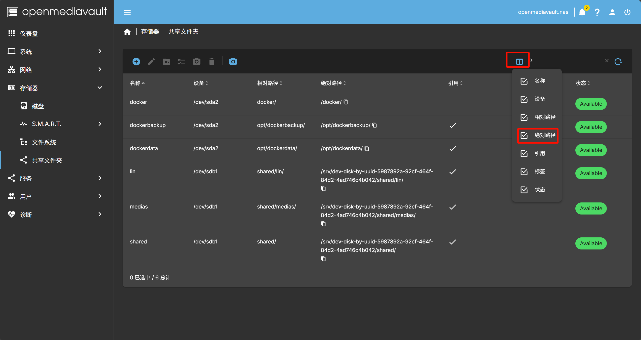Open the 仪表盘 dashboard item

click(29, 33)
